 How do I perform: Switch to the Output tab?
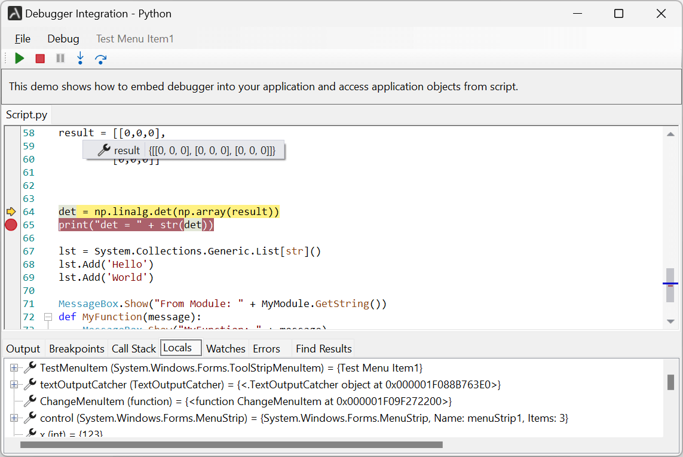pos(23,348)
